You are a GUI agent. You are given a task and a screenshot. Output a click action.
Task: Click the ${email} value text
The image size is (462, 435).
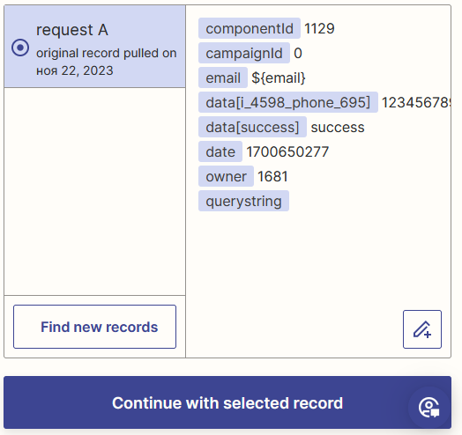[x=278, y=78]
